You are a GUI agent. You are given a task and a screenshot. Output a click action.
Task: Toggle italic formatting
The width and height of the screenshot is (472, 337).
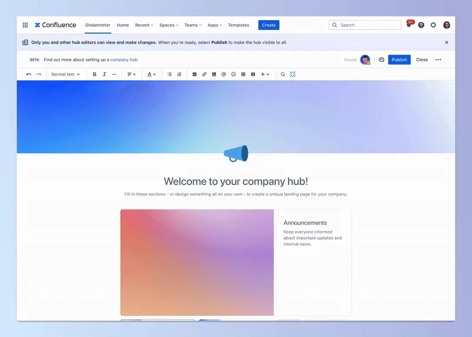(104, 74)
